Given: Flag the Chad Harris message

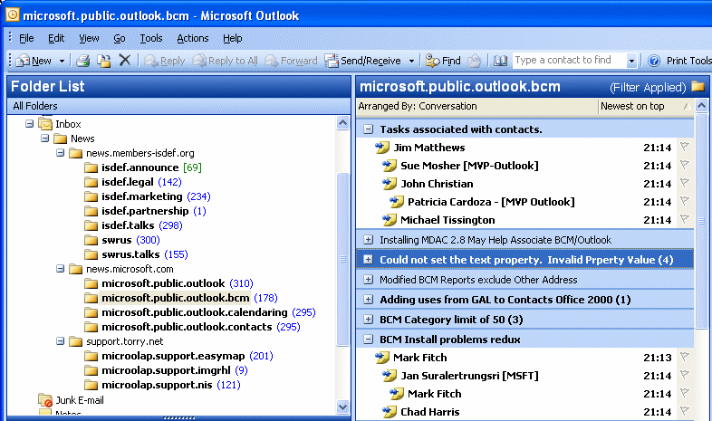Looking at the screenshot, I should click(685, 412).
